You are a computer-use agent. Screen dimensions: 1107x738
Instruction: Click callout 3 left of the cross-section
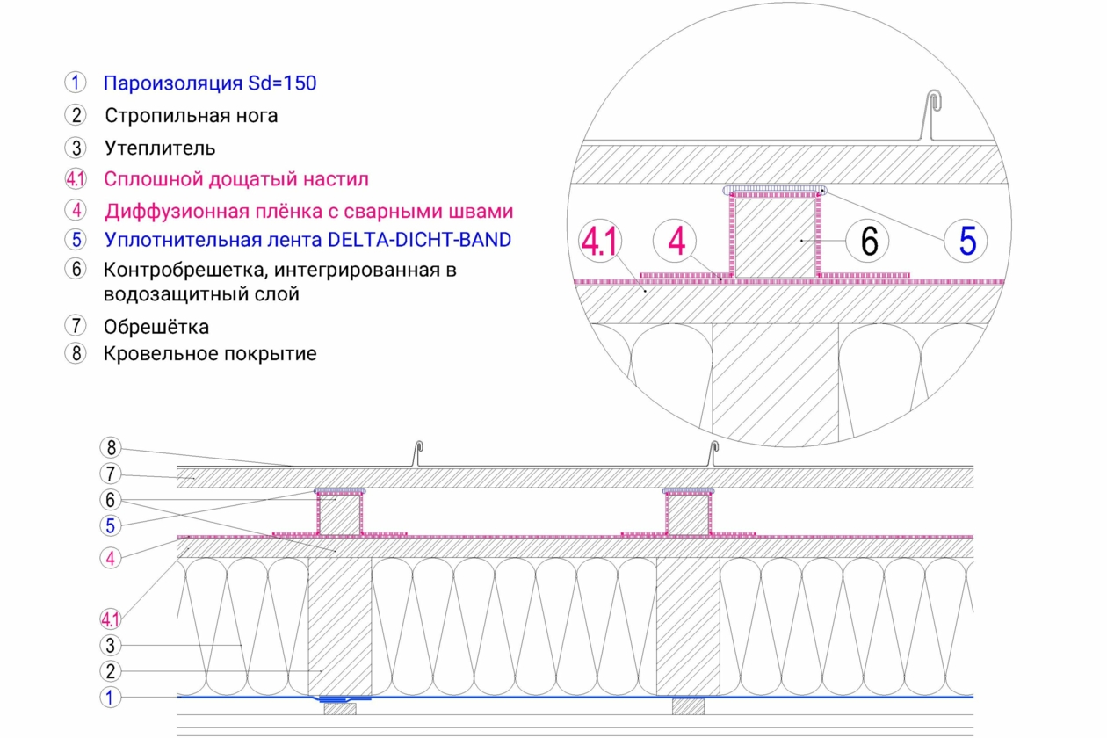112,645
